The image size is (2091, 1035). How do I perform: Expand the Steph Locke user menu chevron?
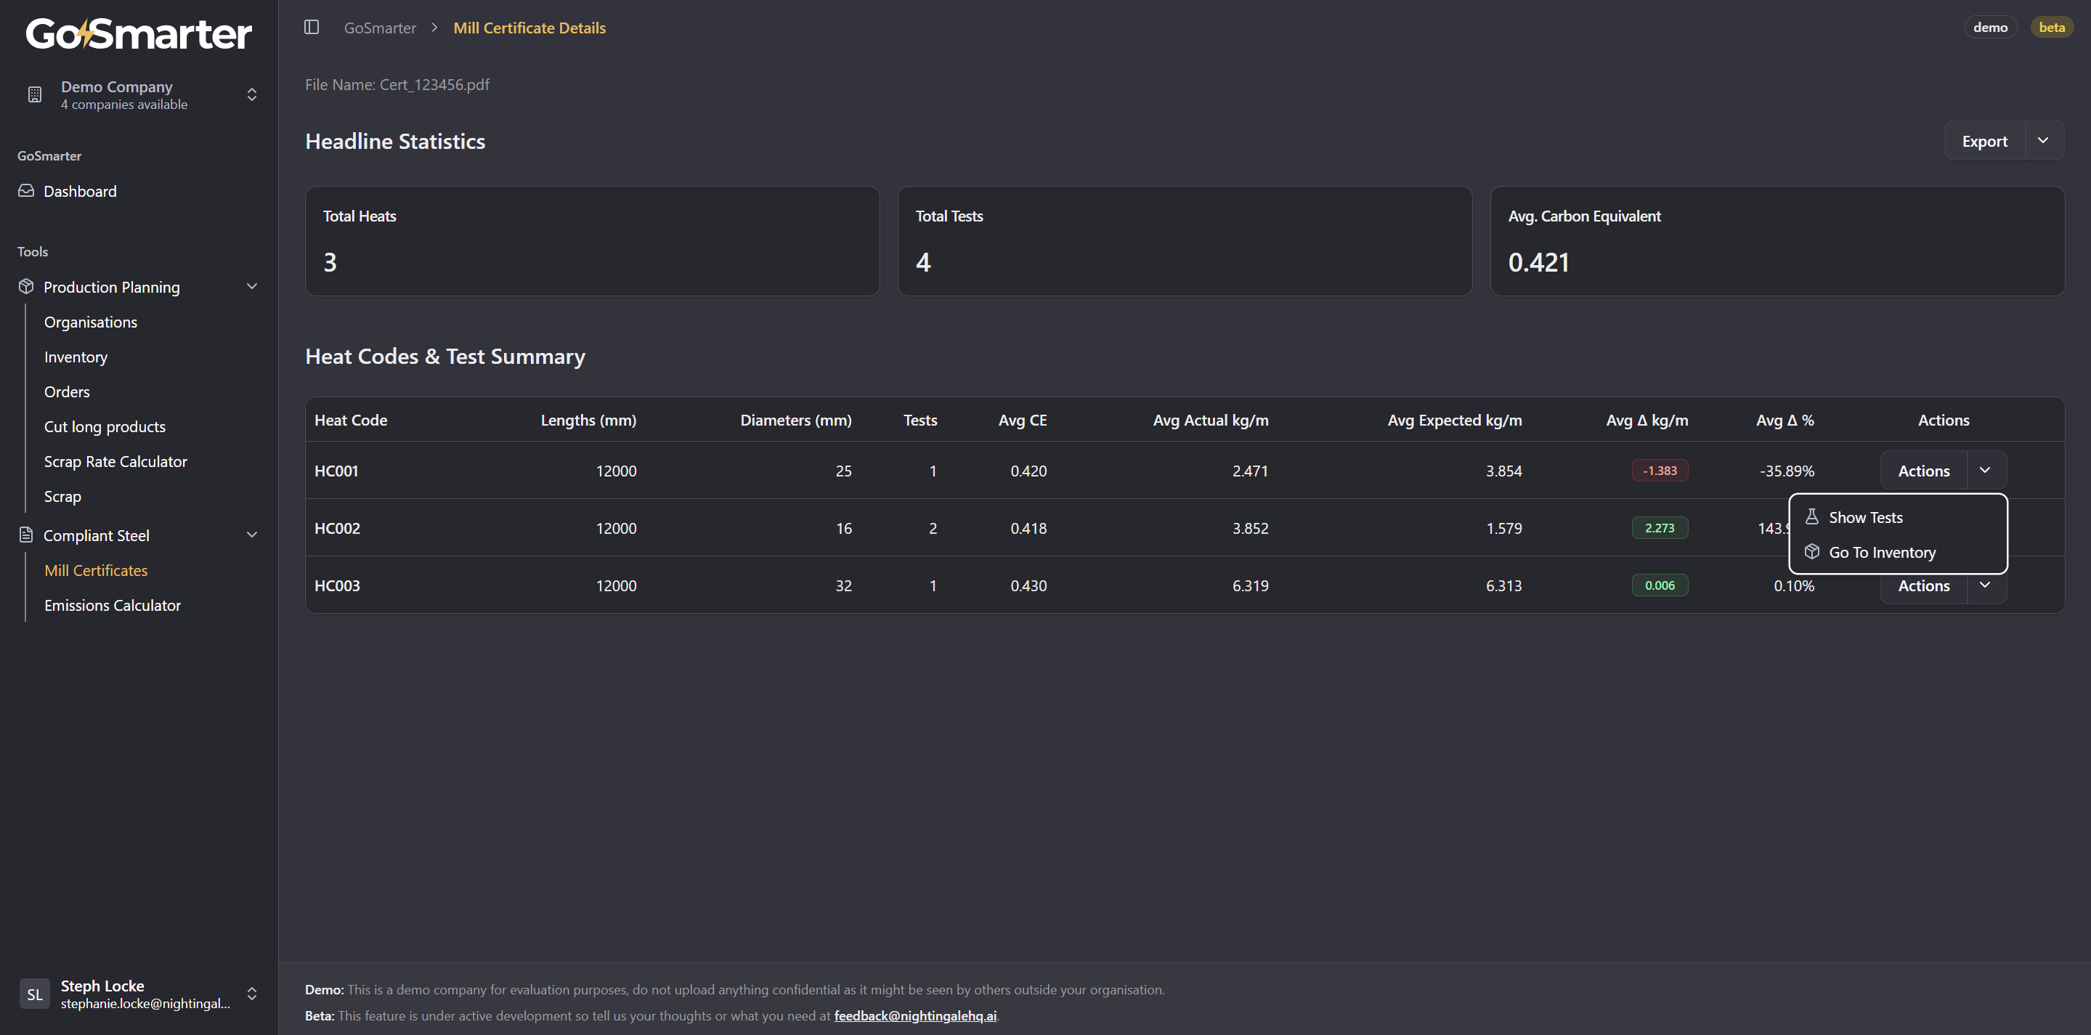click(x=251, y=994)
